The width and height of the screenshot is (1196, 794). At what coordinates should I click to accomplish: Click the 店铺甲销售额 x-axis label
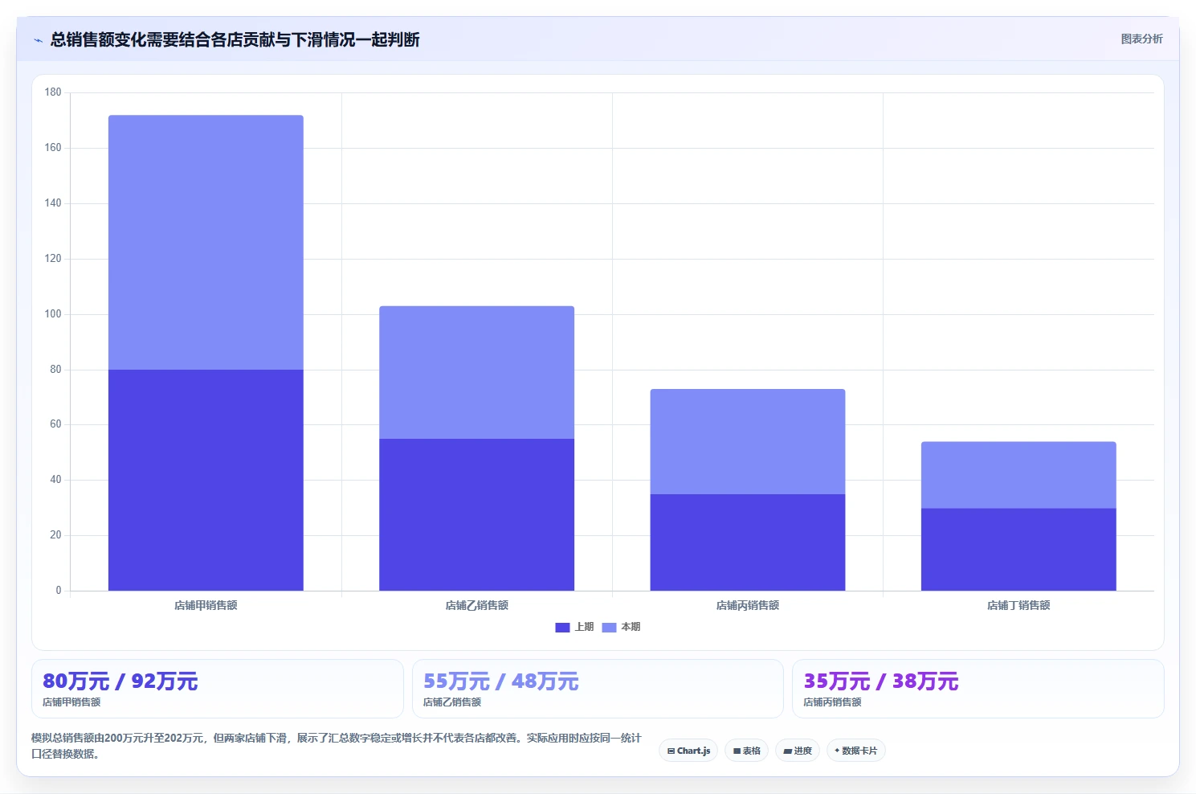[x=206, y=605]
